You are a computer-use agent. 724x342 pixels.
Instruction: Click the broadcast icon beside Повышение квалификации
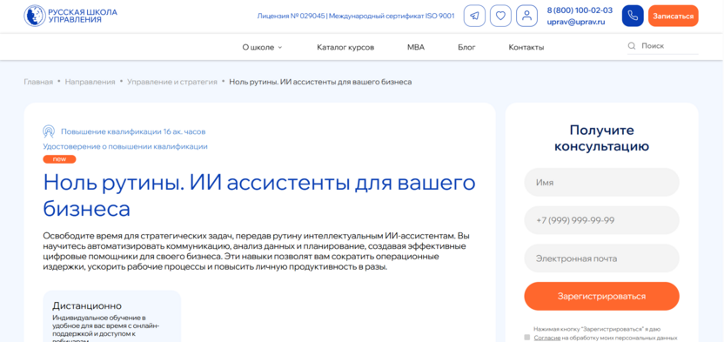coord(49,131)
